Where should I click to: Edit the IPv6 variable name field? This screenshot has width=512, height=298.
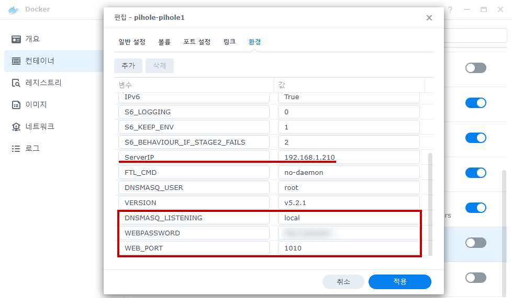194,98
